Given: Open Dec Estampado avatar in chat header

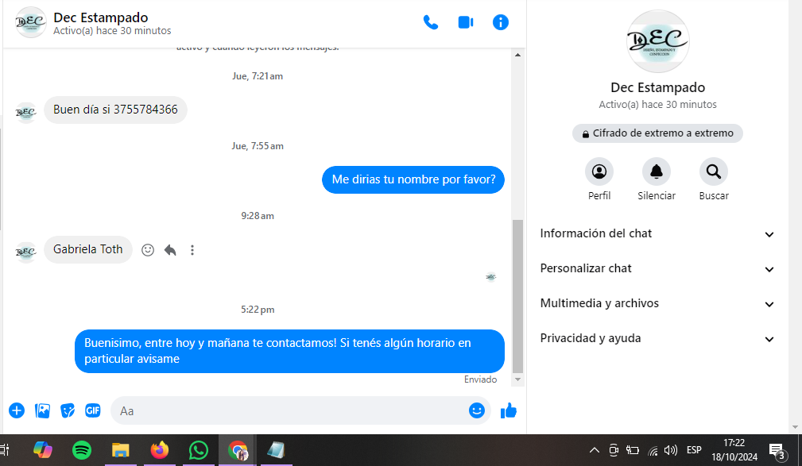Looking at the screenshot, I should [31, 22].
